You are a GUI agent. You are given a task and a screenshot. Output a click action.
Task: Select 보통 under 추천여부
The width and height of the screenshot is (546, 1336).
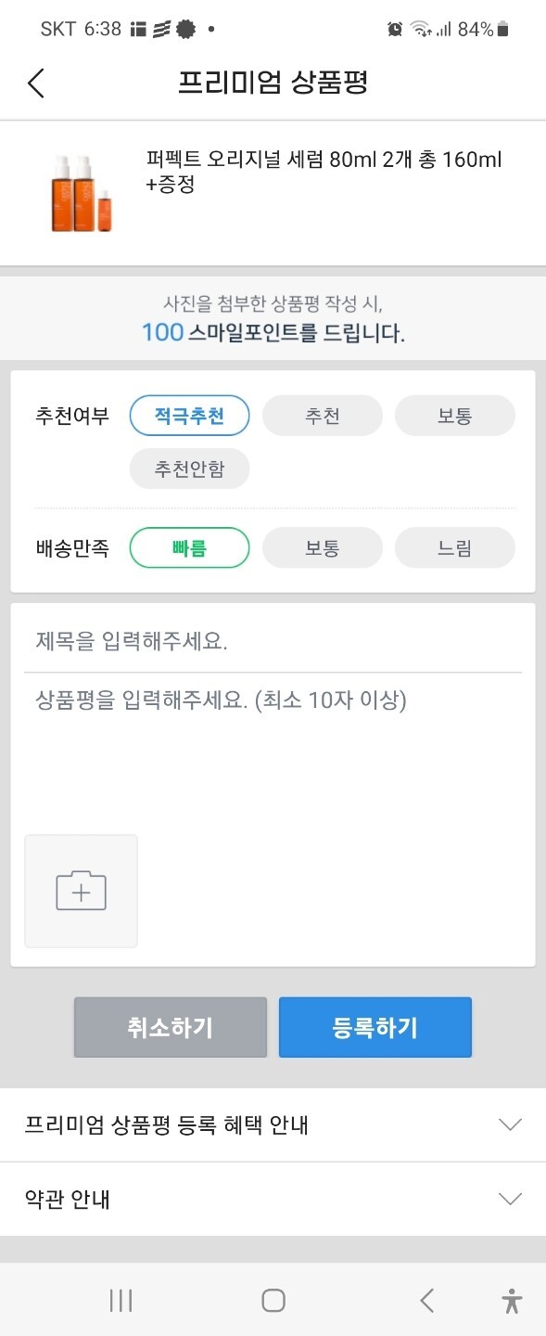[454, 415]
